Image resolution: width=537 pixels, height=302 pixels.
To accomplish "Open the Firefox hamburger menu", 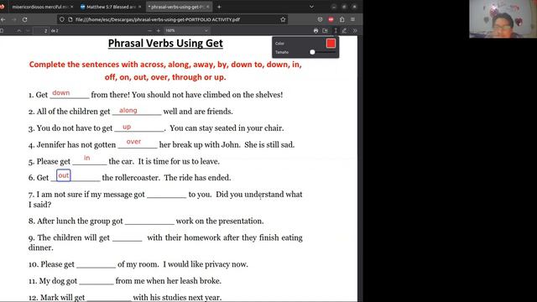I will 352,19.
